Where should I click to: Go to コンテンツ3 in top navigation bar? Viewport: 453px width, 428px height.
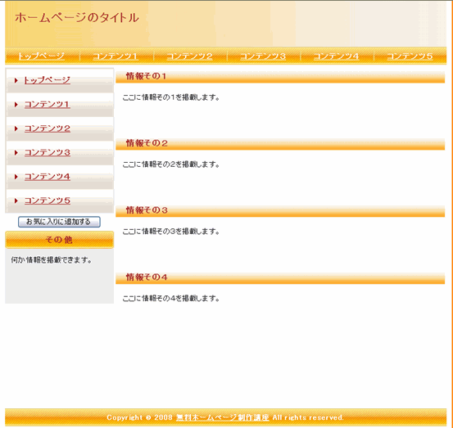[x=263, y=56]
